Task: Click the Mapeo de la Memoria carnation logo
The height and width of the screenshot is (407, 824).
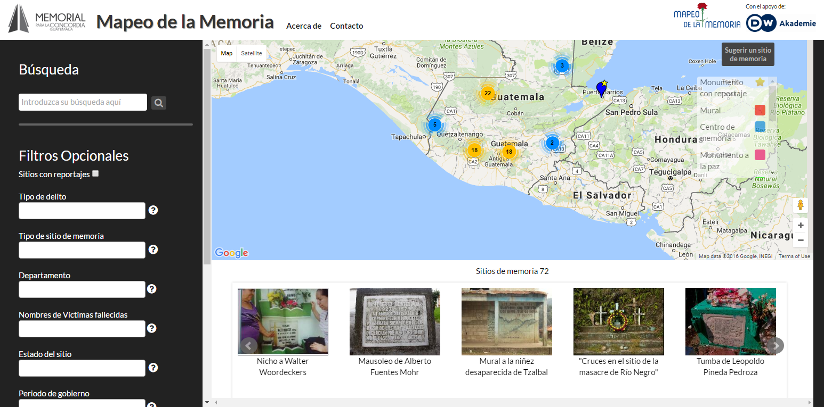Action: click(707, 16)
